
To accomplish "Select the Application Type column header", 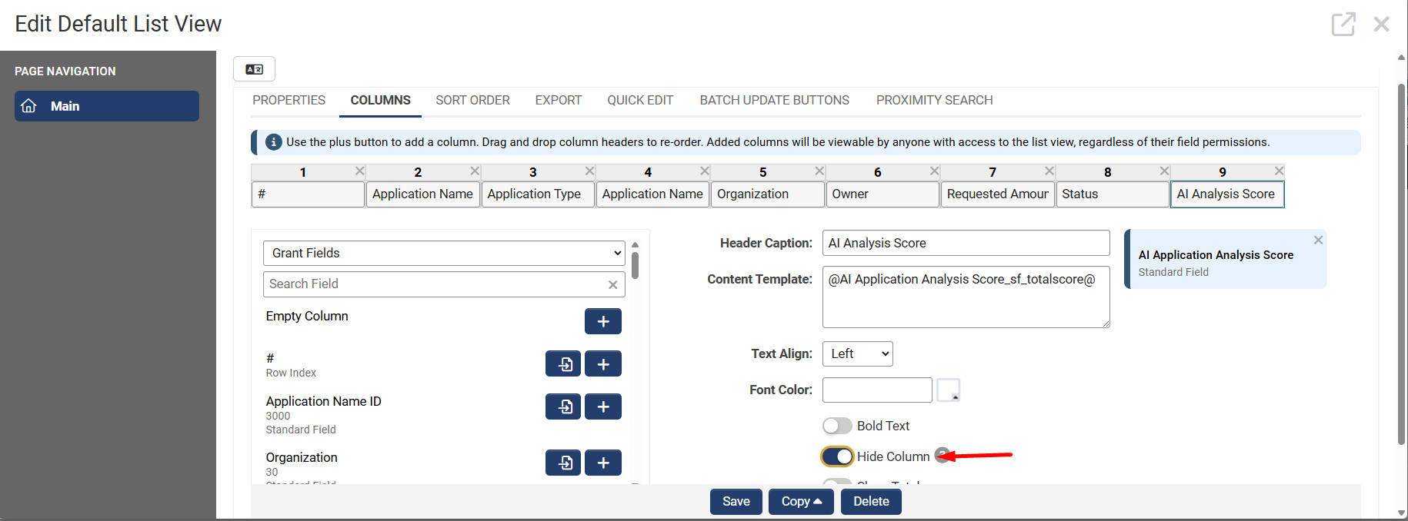I will click(538, 194).
